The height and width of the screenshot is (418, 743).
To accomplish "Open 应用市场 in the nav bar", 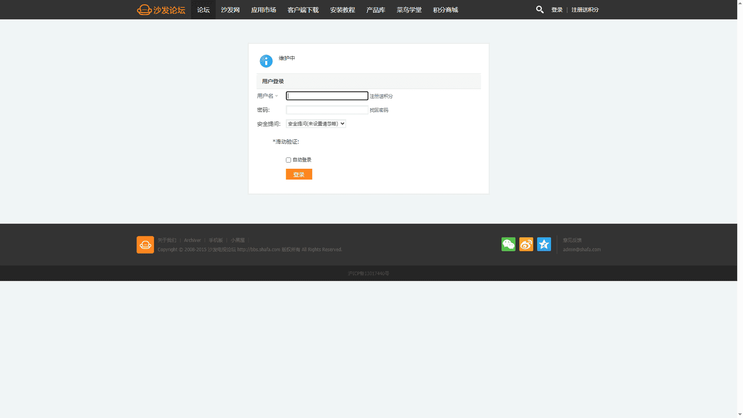I will point(263,10).
